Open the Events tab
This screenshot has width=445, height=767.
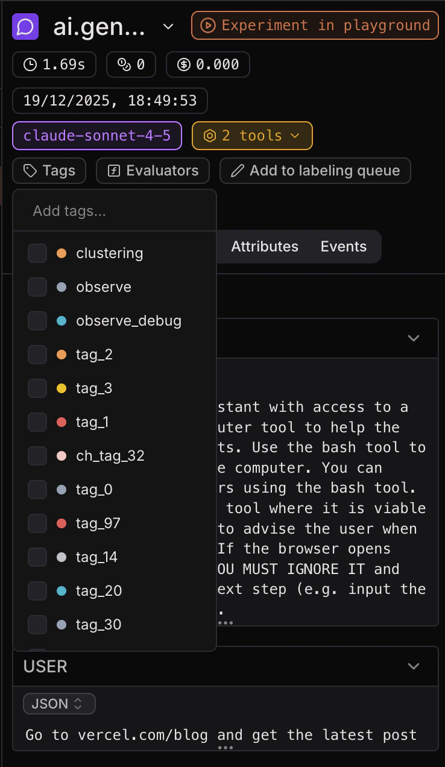[x=343, y=247]
